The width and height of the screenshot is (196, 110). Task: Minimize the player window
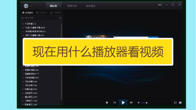tap(167, 5)
